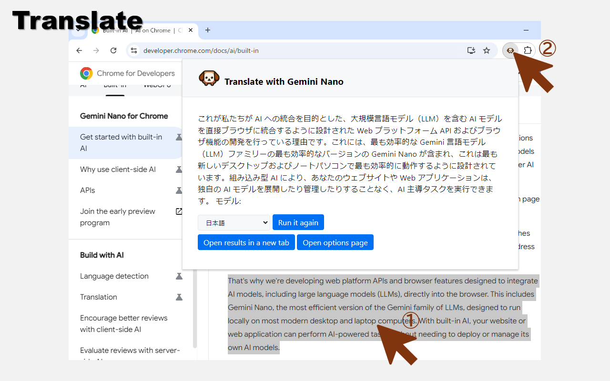Click Open results in a new tab
This screenshot has height=381, width=610.
point(246,242)
